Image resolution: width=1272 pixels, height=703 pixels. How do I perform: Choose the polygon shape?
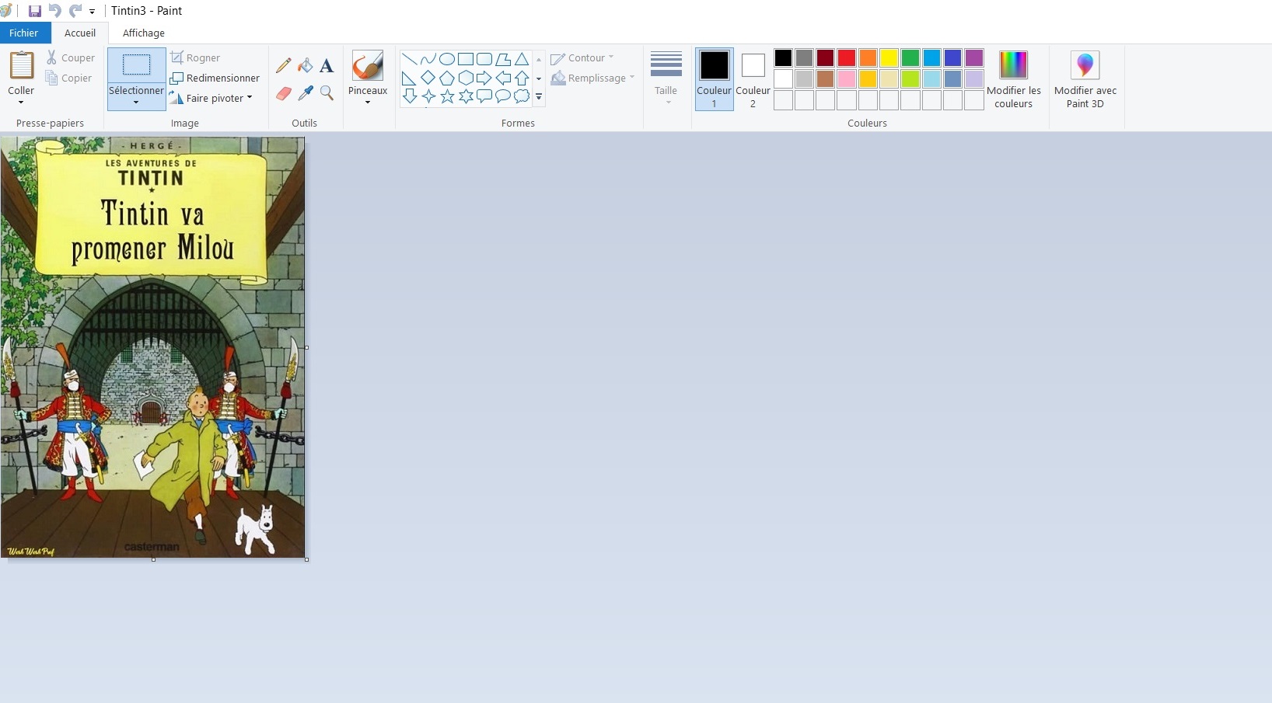tap(503, 59)
